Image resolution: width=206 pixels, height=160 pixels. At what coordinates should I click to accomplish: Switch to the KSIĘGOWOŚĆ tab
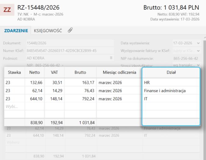(48, 30)
